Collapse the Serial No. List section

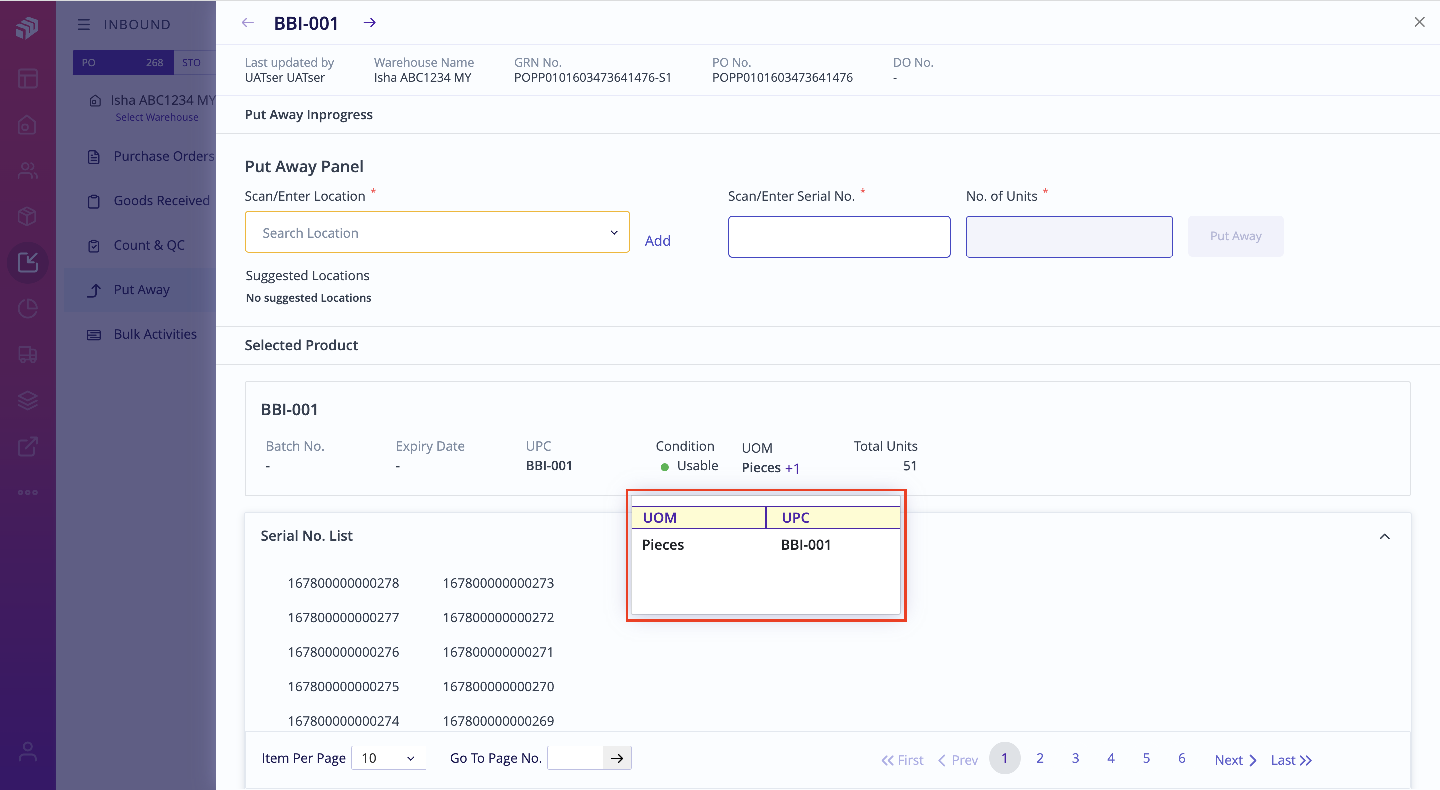click(1384, 536)
